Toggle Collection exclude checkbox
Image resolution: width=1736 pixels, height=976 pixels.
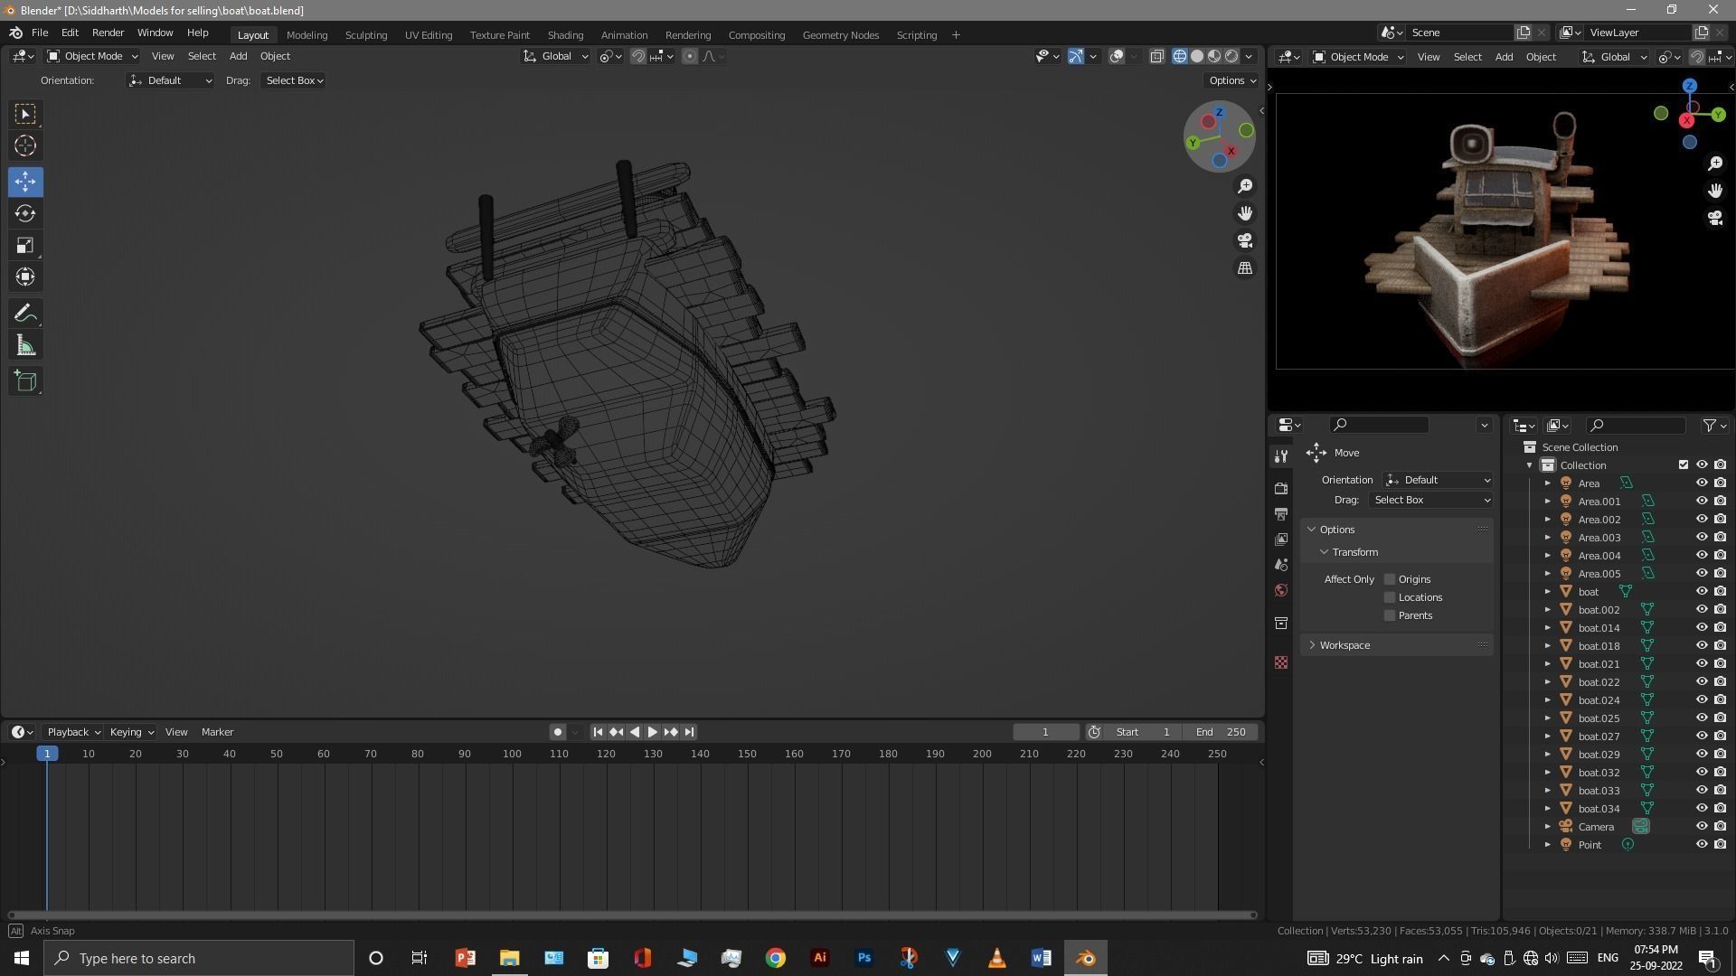[x=1683, y=465]
